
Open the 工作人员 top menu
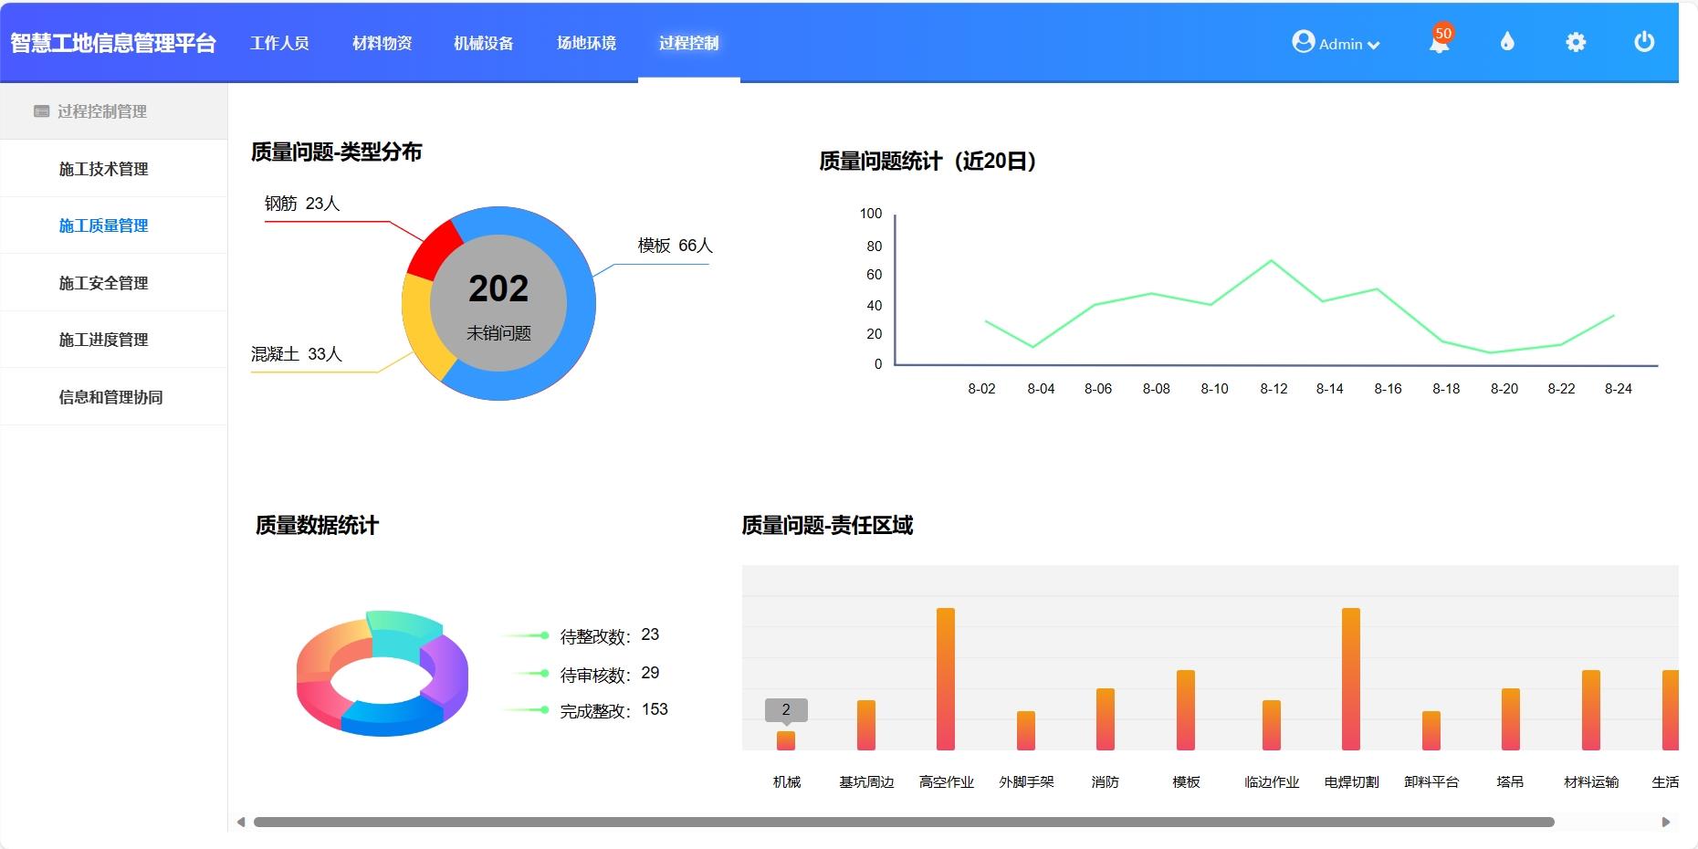pos(279,43)
